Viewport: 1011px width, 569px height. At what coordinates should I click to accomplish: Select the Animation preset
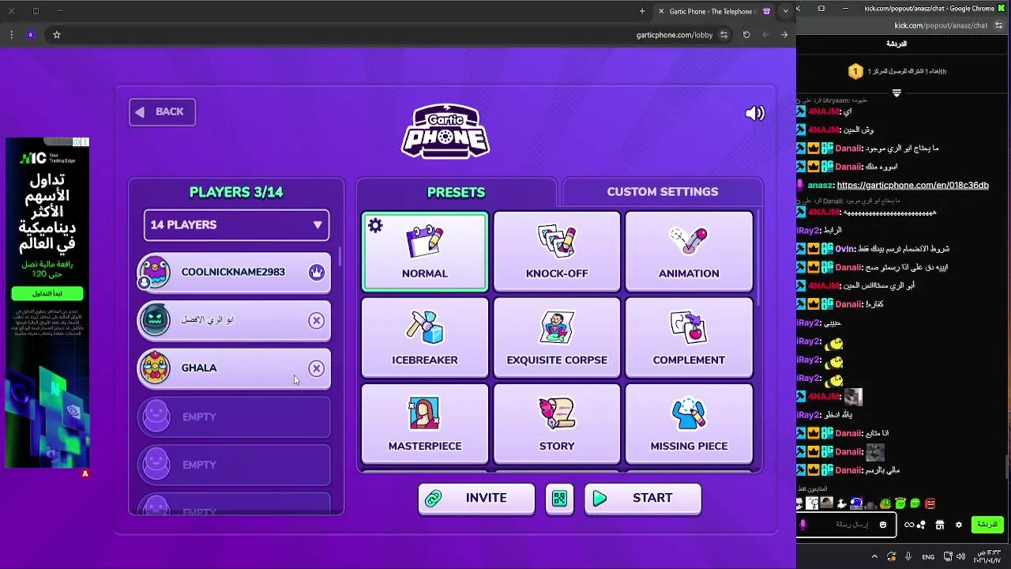click(x=689, y=251)
